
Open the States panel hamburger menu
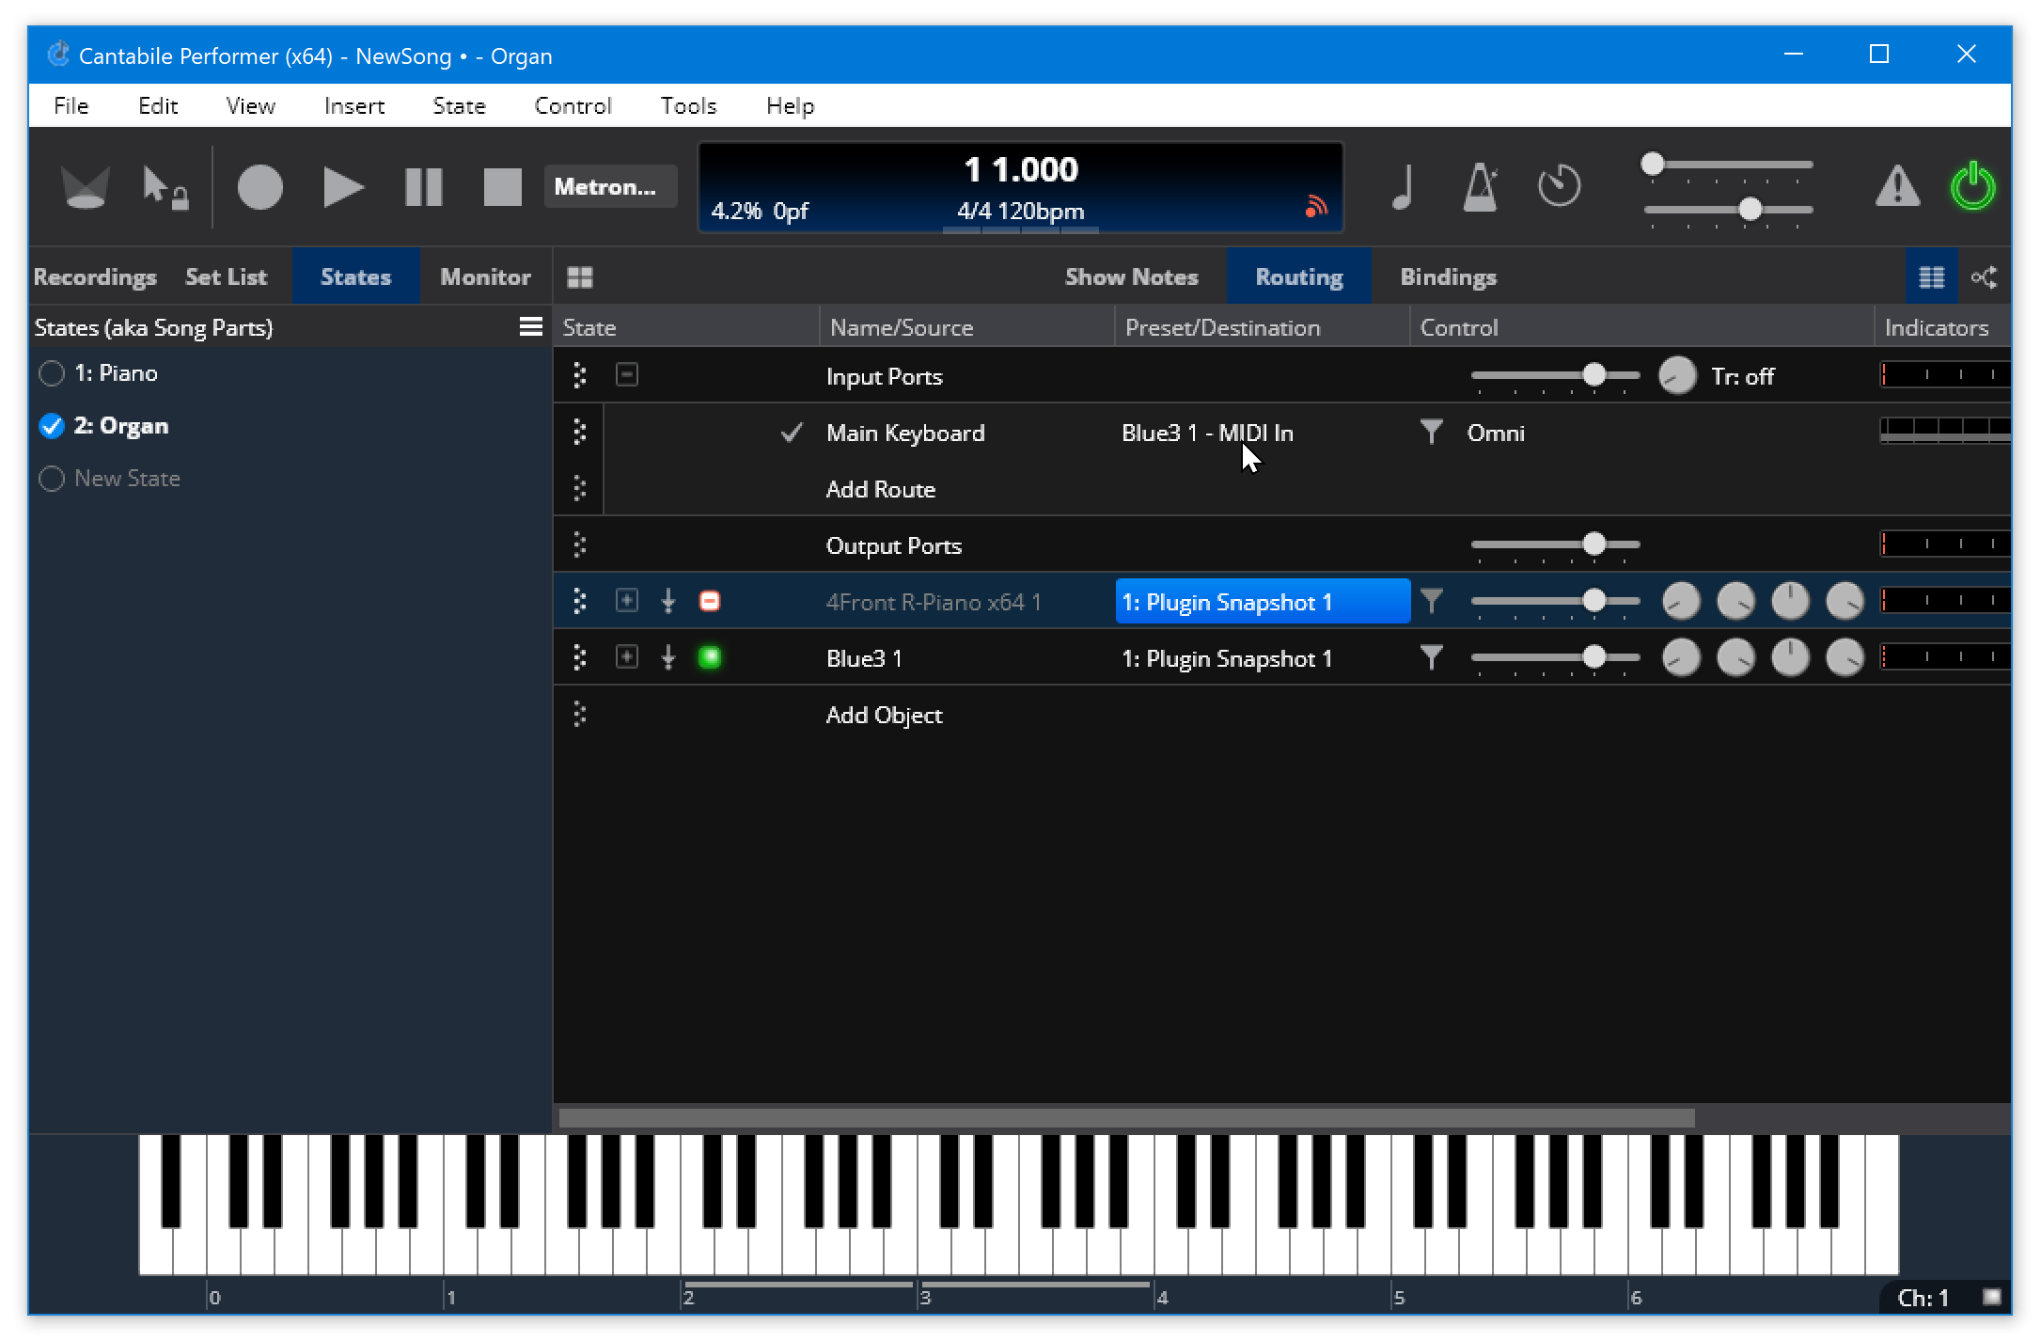(531, 326)
